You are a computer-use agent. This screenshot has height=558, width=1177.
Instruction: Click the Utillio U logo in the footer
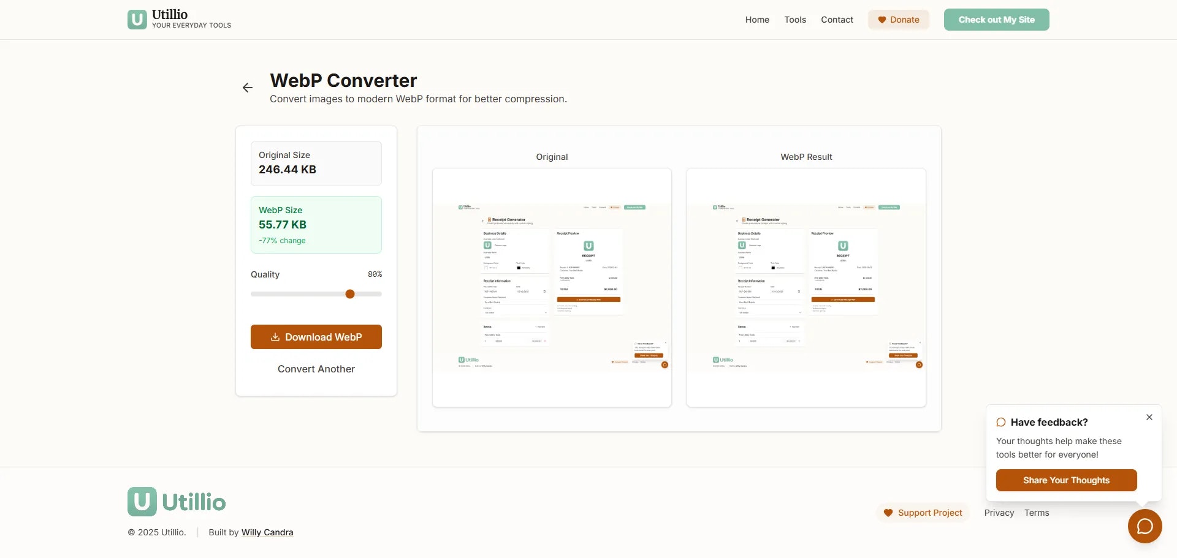142,501
